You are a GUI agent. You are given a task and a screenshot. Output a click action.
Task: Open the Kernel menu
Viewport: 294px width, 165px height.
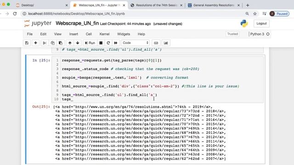(104, 34)
